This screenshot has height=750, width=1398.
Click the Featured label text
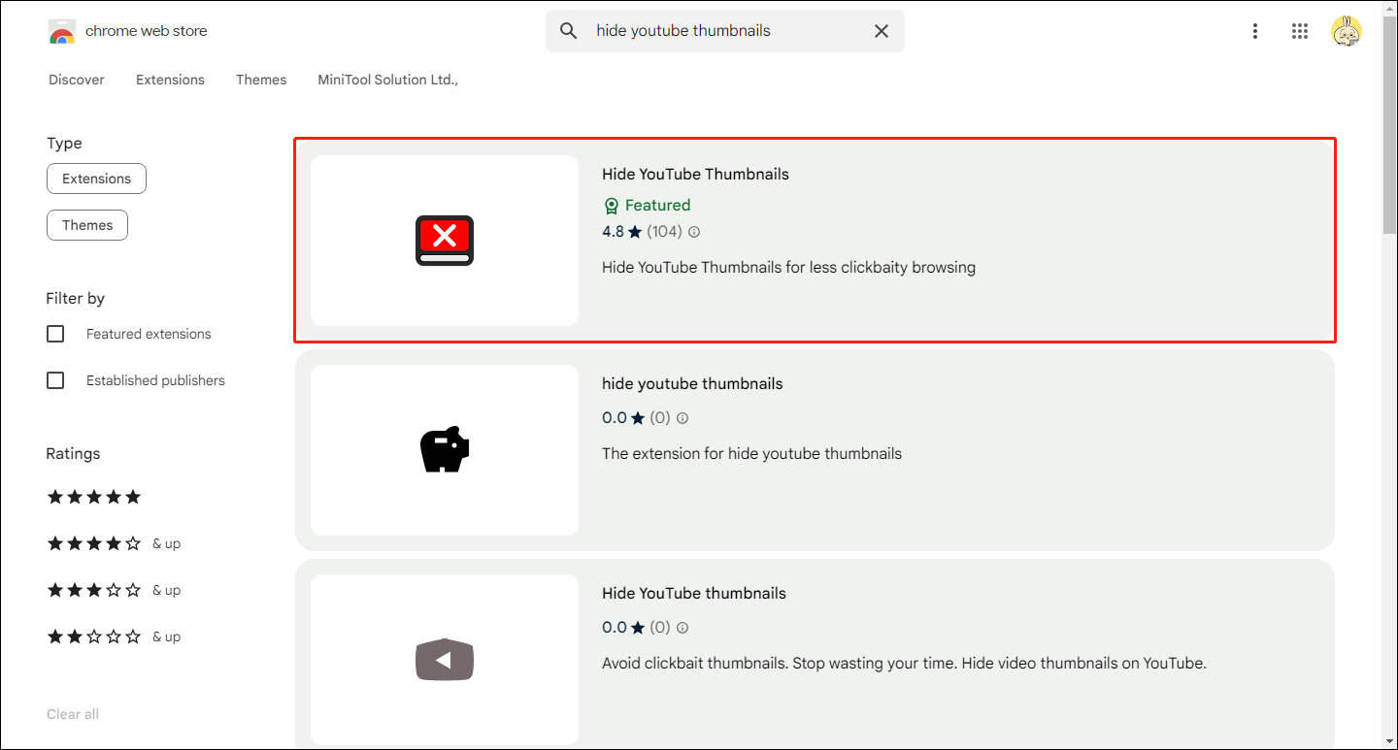tap(658, 206)
